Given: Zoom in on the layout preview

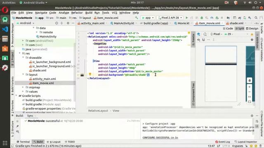Looking at the screenshot, I should click(x=249, y=87).
